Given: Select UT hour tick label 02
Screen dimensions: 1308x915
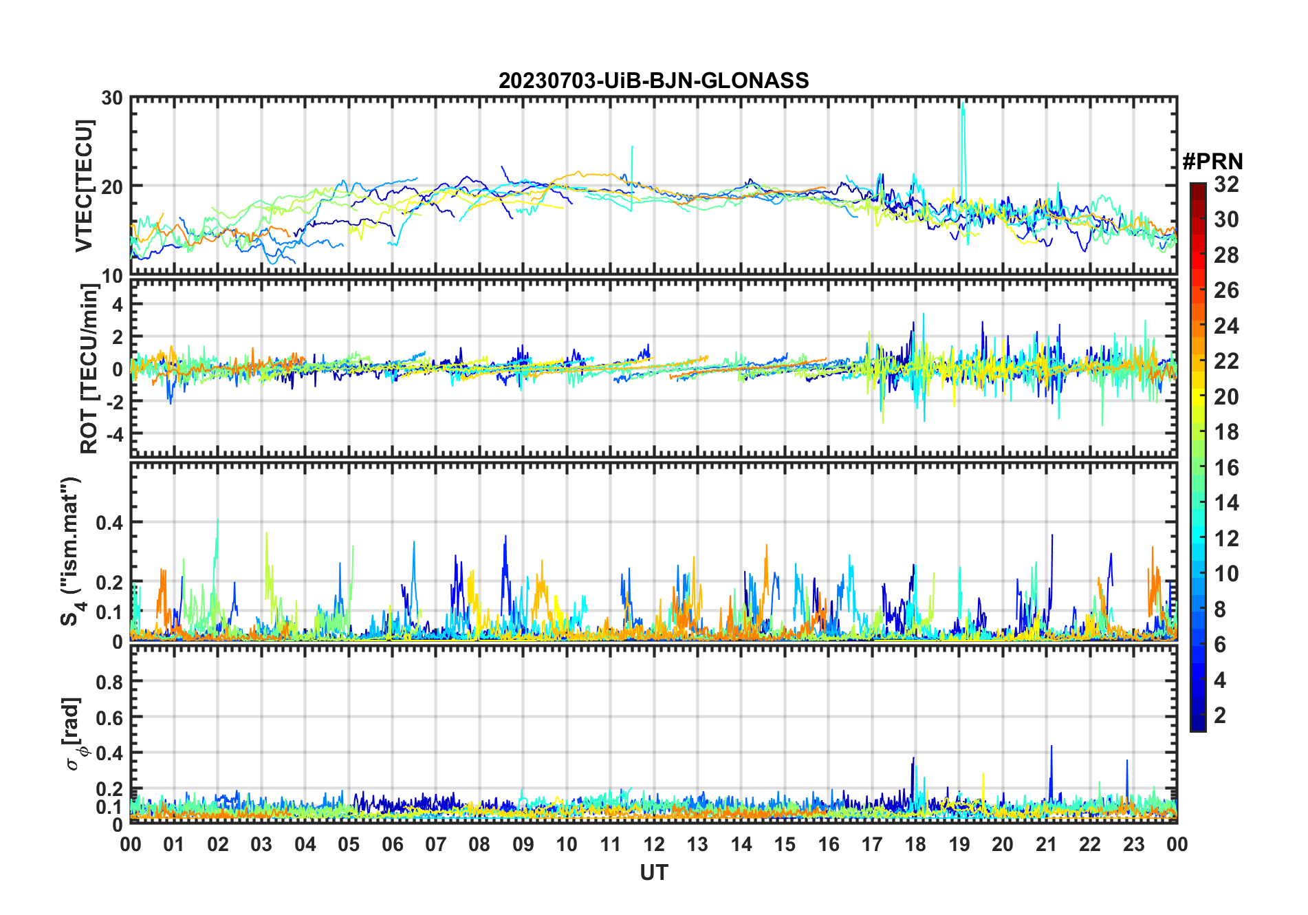Looking at the screenshot, I should (x=218, y=844).
